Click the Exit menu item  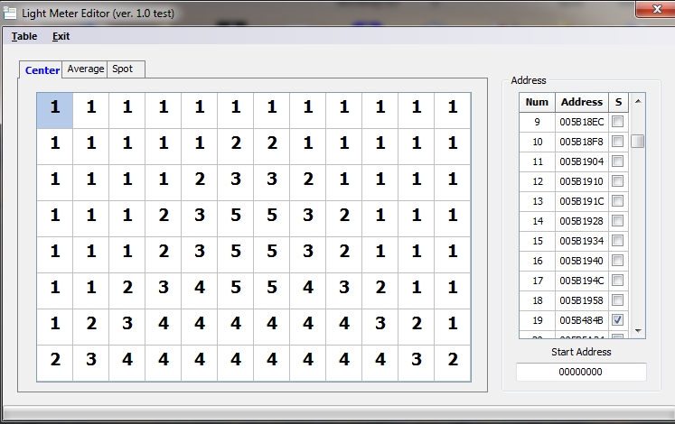point(61,36)
